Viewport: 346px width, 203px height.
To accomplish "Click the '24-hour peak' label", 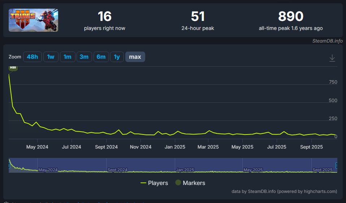I will click(x=198, y=28).
